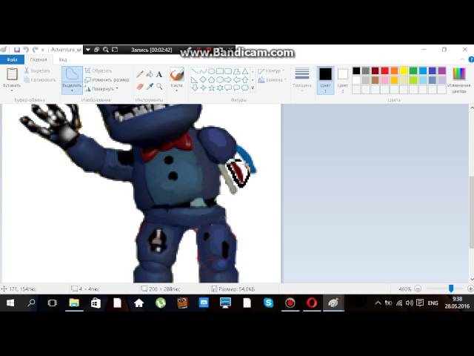474x356 pixels.
Task: Collapse the ribbon with the chevron
Action: 462,59
